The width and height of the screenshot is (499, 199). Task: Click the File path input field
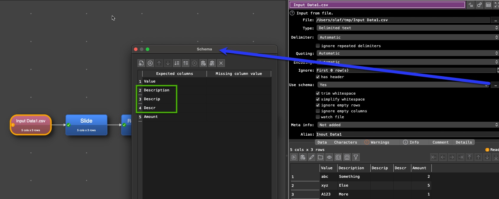(x=403, y=20)
